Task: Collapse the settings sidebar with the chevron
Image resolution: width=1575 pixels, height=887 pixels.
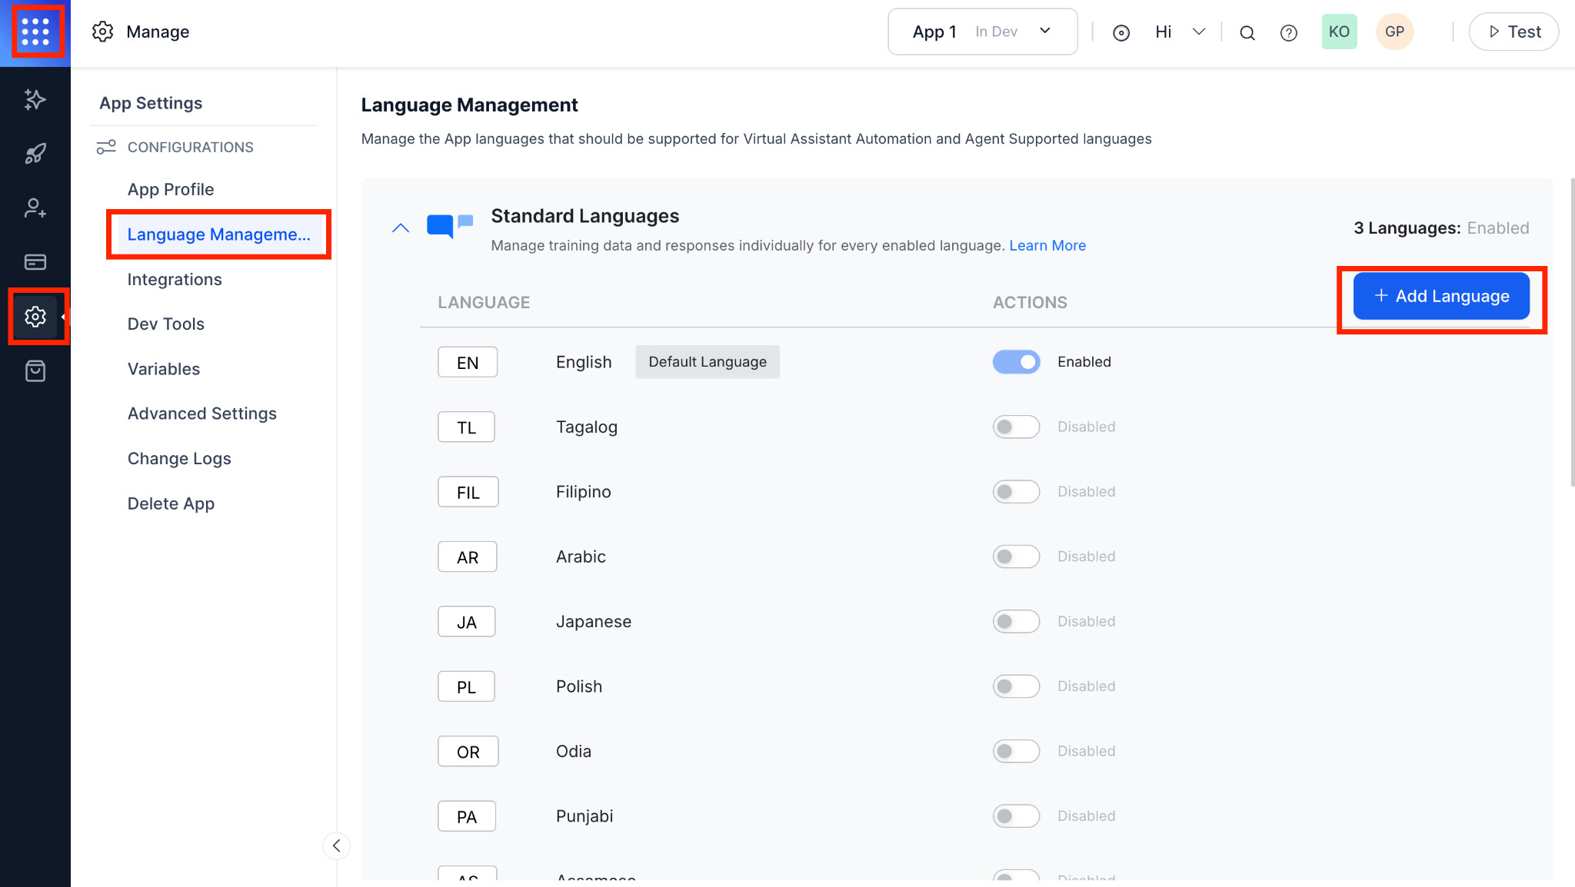Action: 337,845
